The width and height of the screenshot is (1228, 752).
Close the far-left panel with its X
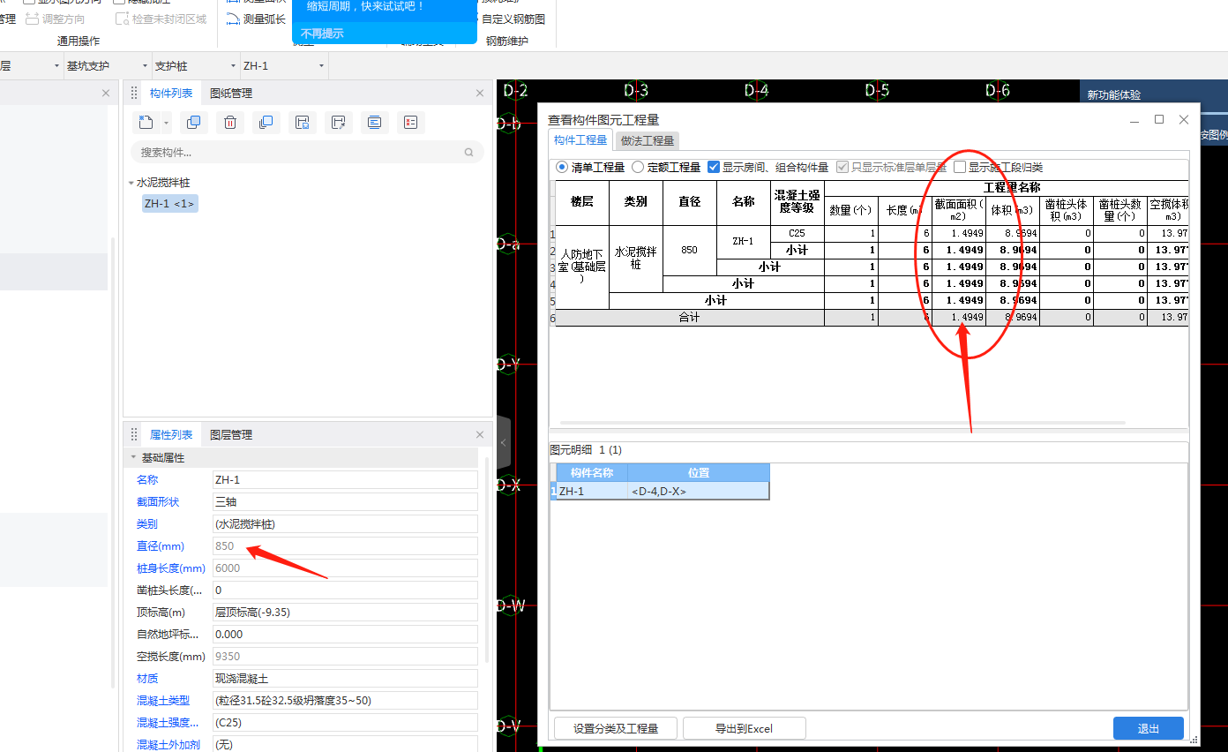(106, 94)
